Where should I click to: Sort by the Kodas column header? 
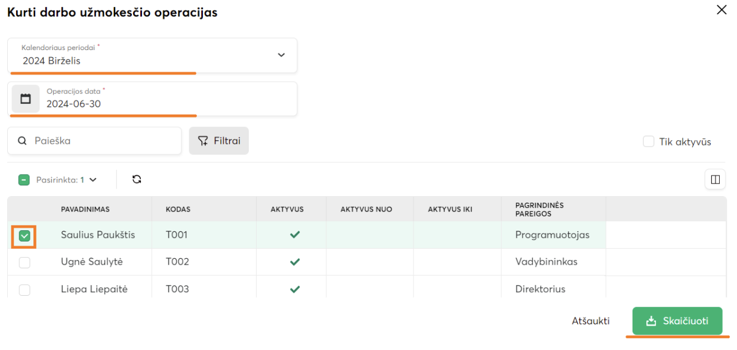178,209
